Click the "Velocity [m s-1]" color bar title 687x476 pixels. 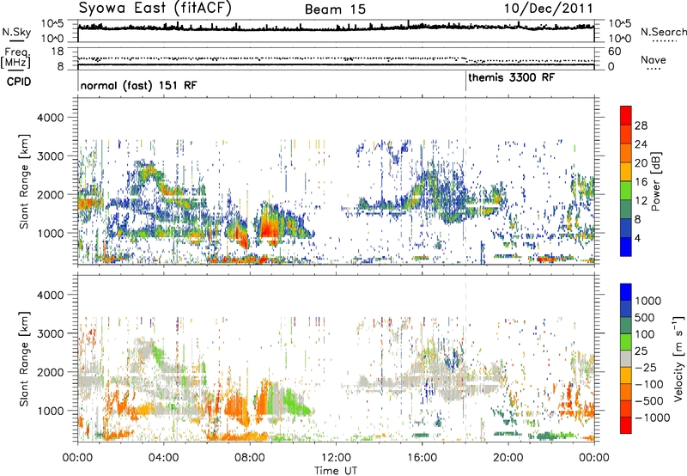pos(678,358)
